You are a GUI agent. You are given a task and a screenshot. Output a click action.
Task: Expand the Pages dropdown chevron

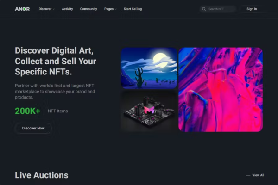coord(116,9)
